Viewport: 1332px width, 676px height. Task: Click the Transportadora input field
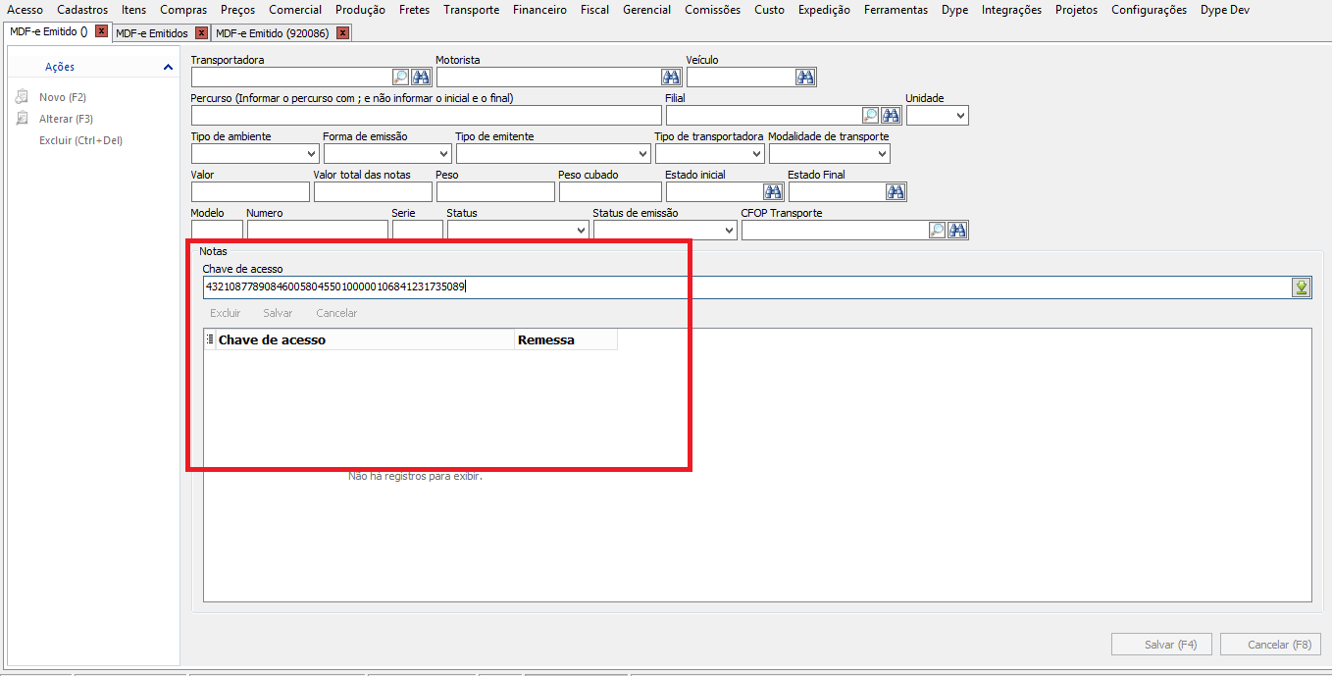(291, 77)
